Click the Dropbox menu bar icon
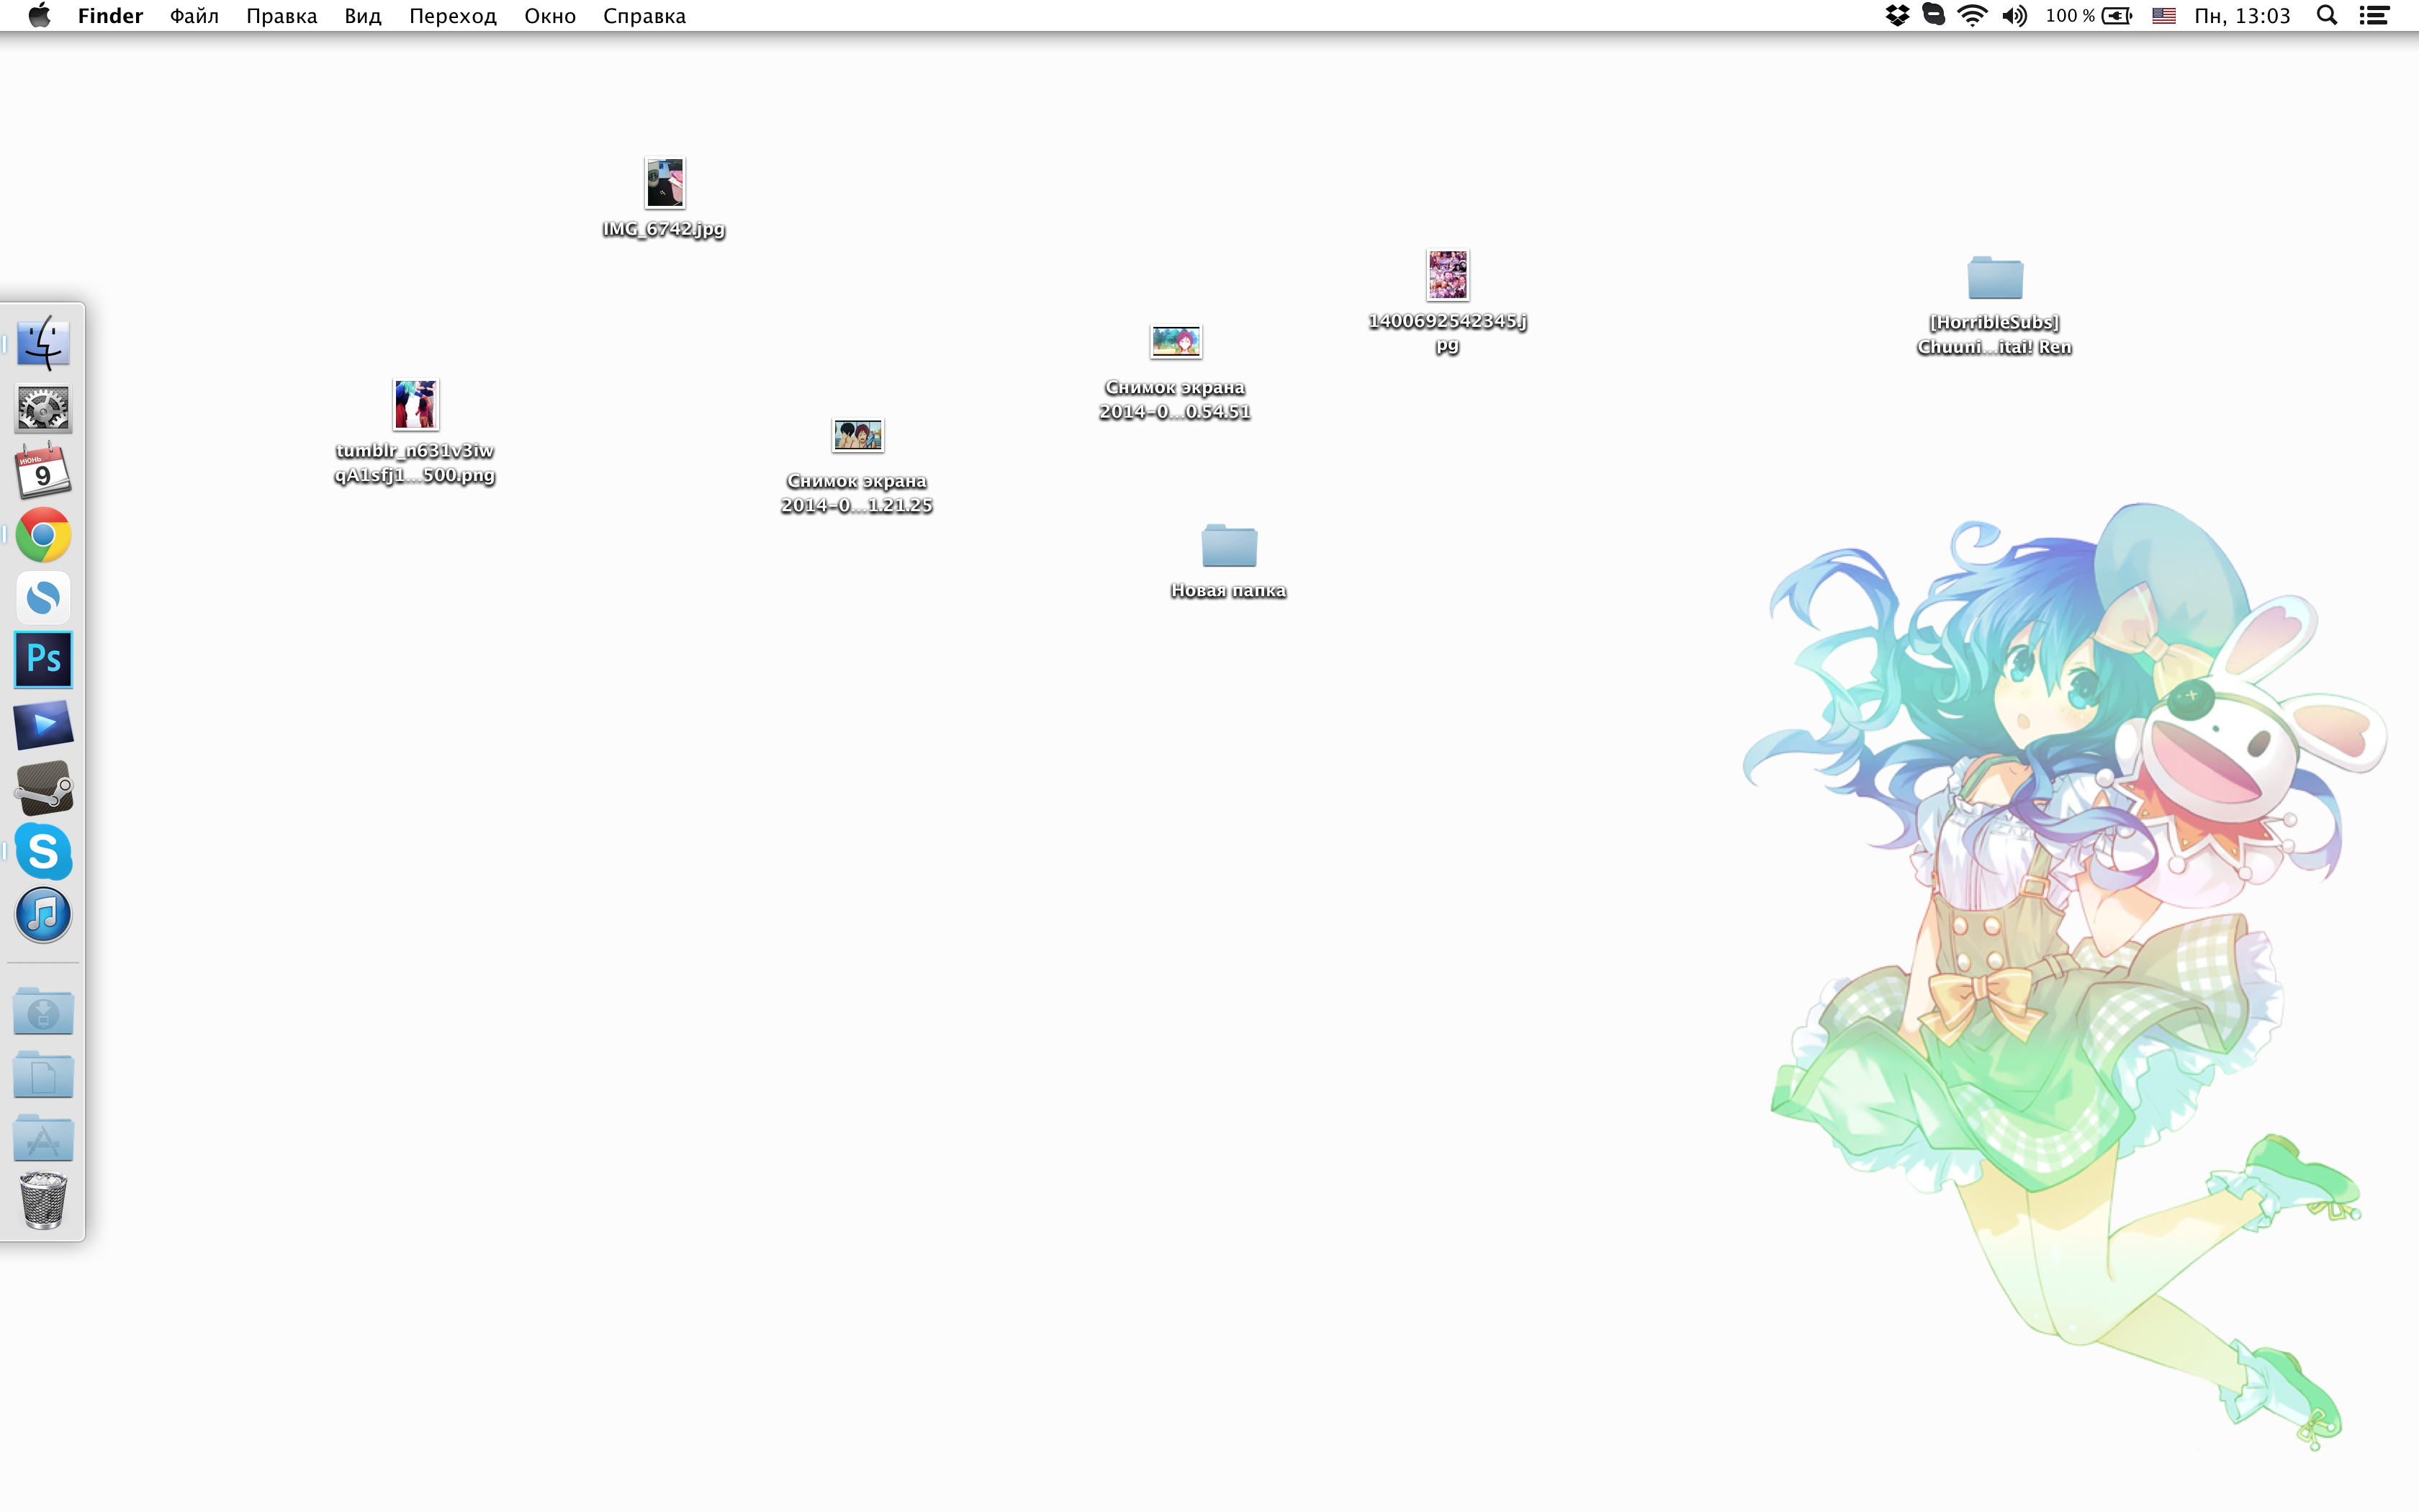Viewport: 2419px width, 1512px height. coord(1897,15)
